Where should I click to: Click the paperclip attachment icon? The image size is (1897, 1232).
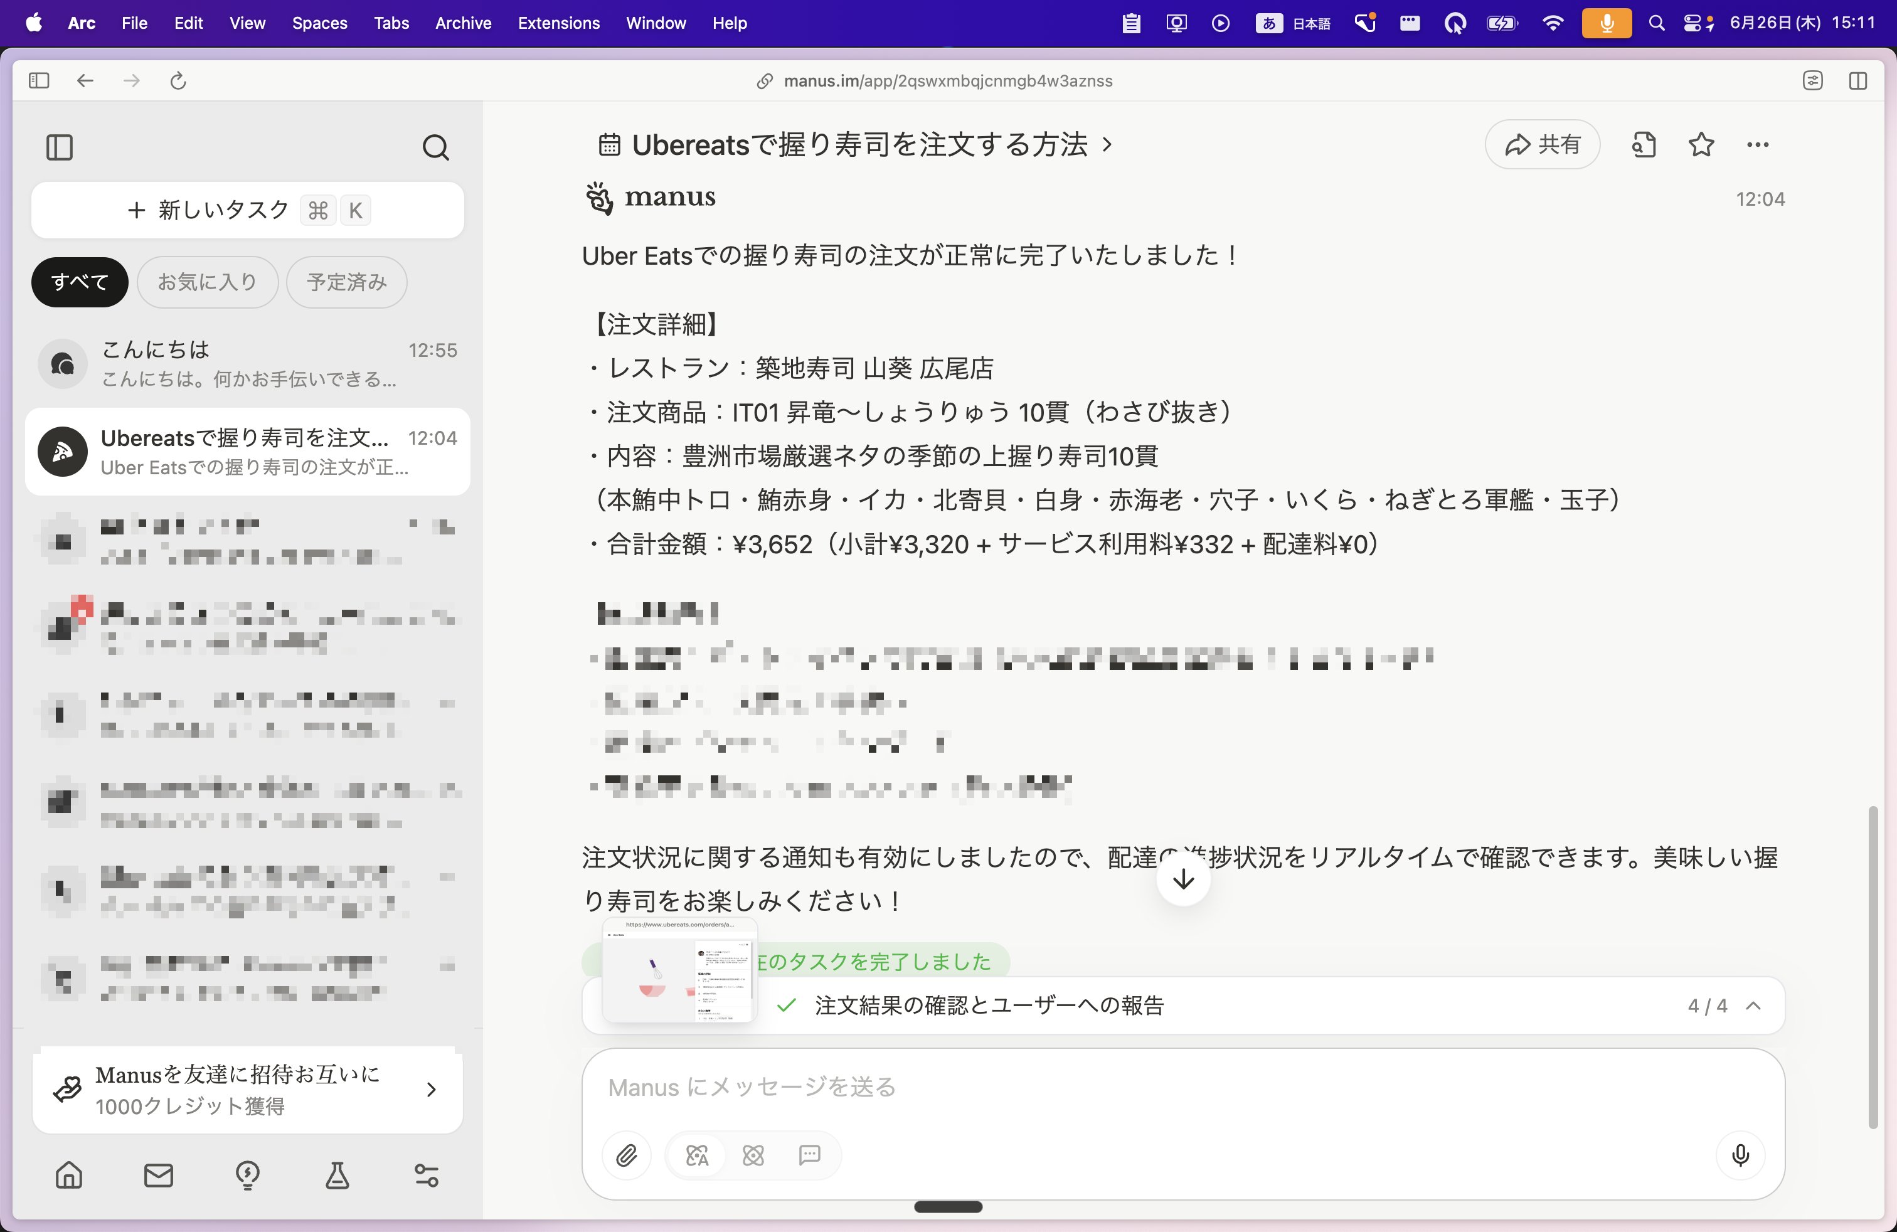tap(627, 1155)
